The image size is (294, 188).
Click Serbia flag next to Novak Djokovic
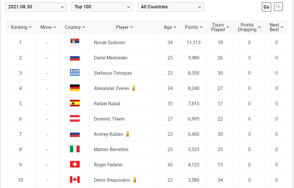point(75,42)
